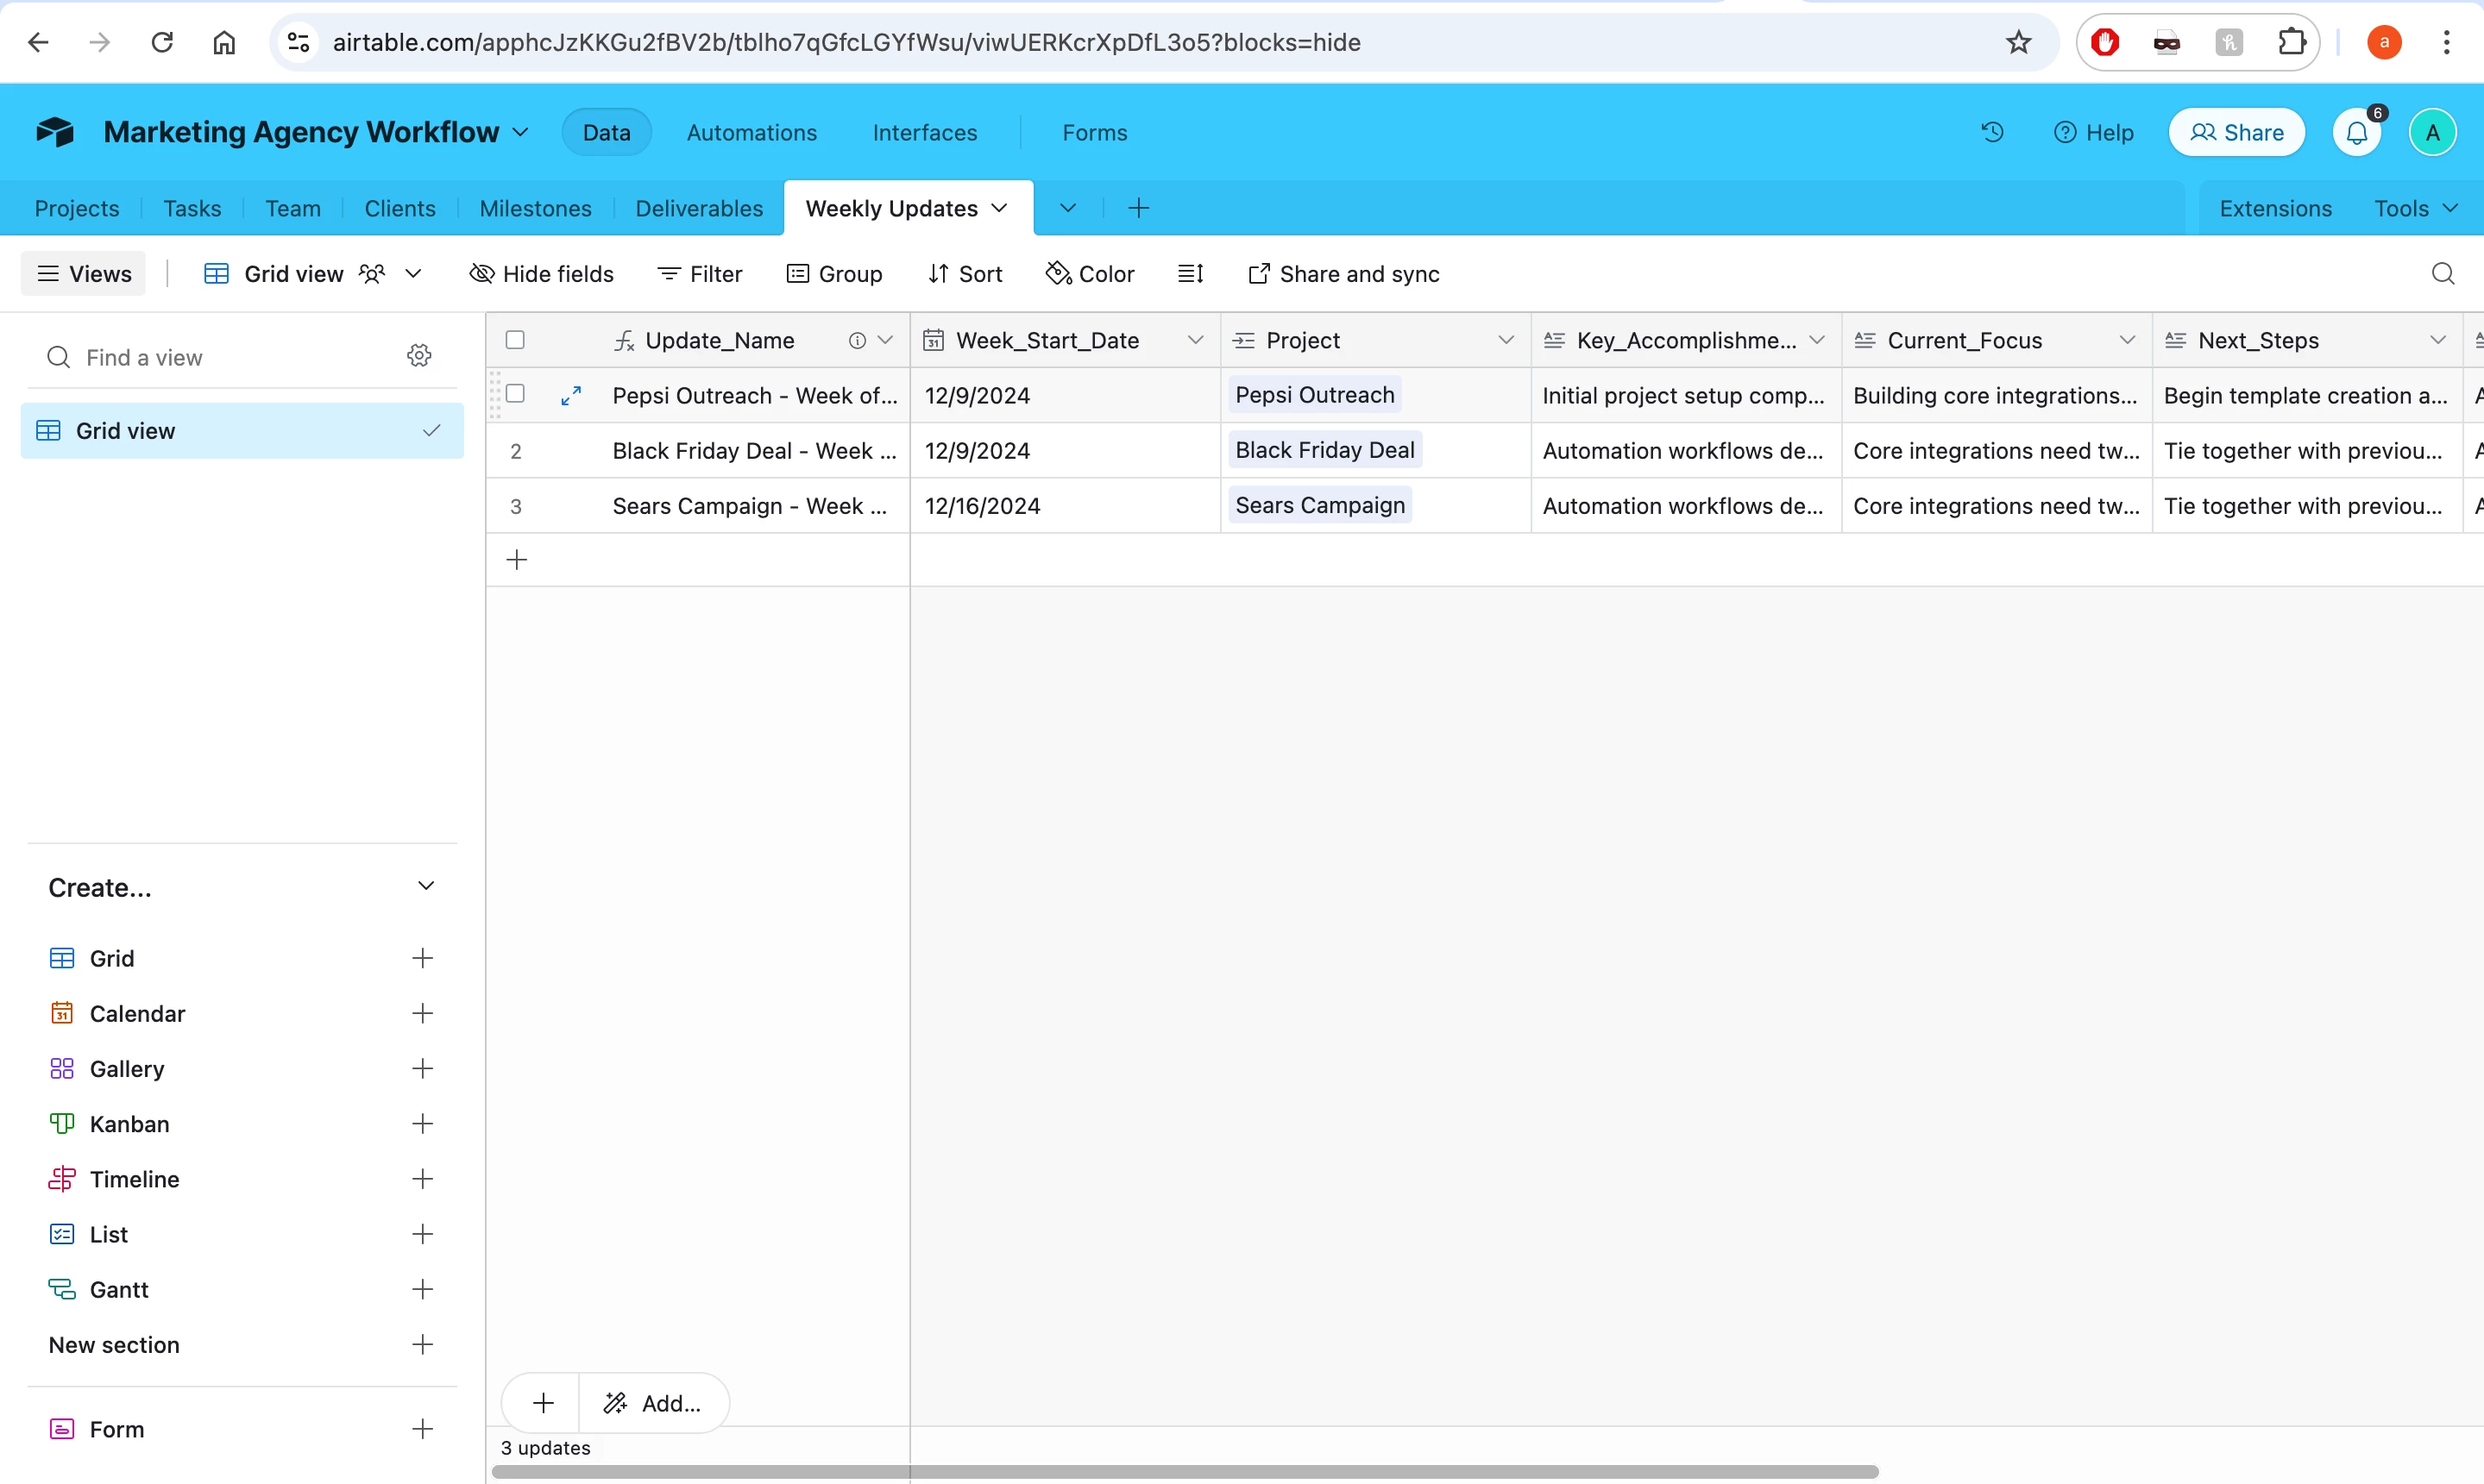Open Marketing Agency Workflow base dropdown
2484x1484 pixels.
520,132
